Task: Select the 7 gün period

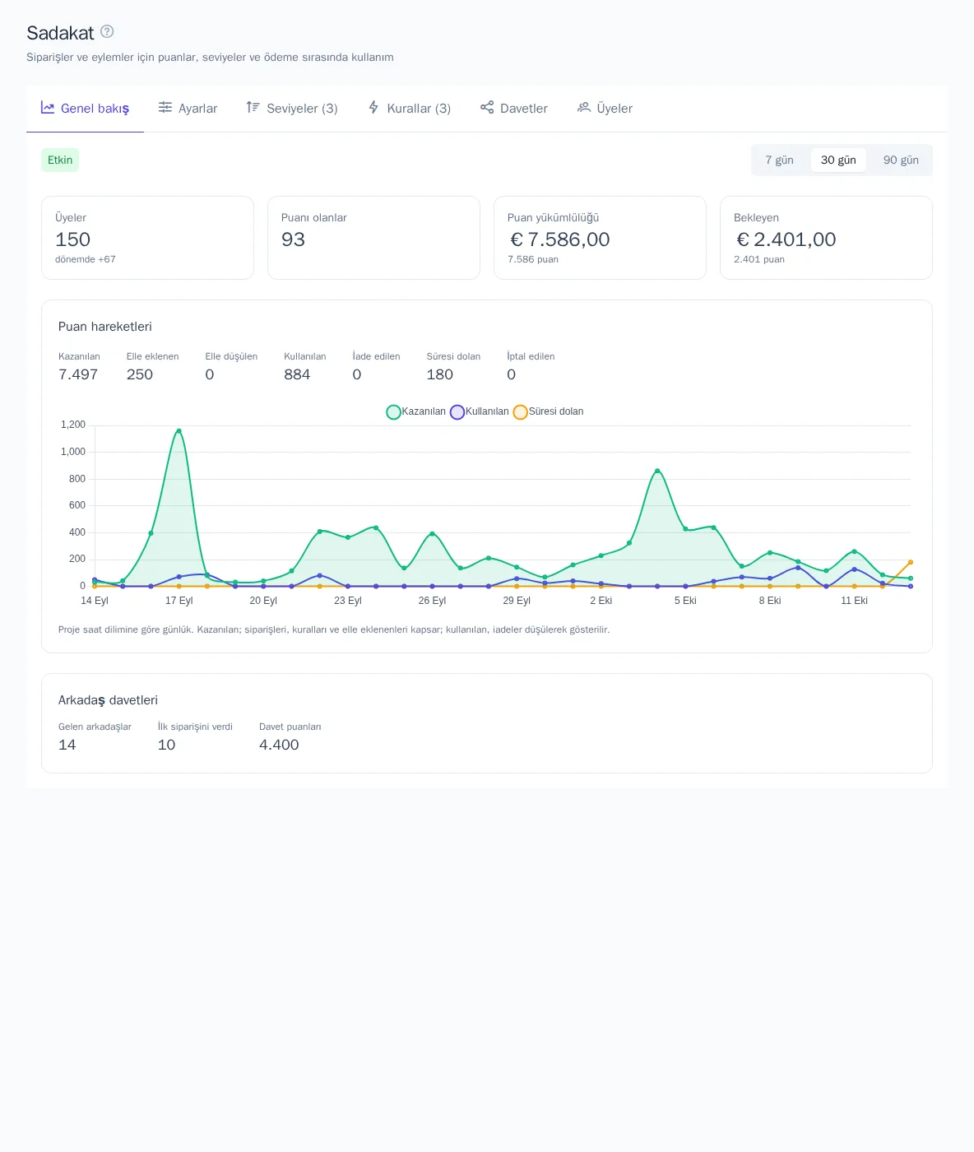Action: (780, 160)
